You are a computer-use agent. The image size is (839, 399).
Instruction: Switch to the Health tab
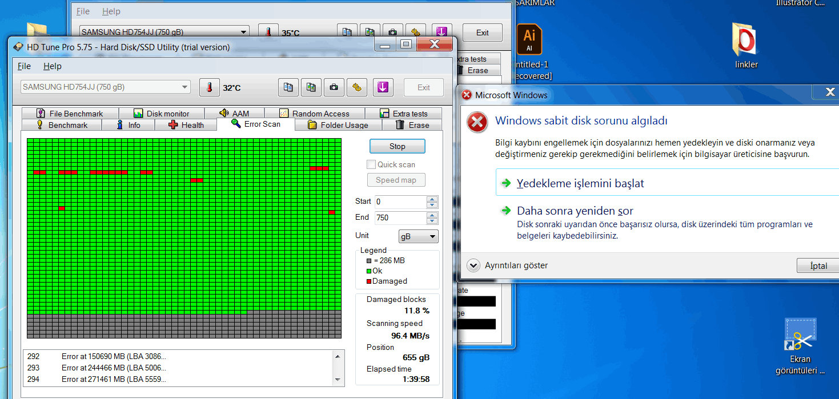pos(186,125)
